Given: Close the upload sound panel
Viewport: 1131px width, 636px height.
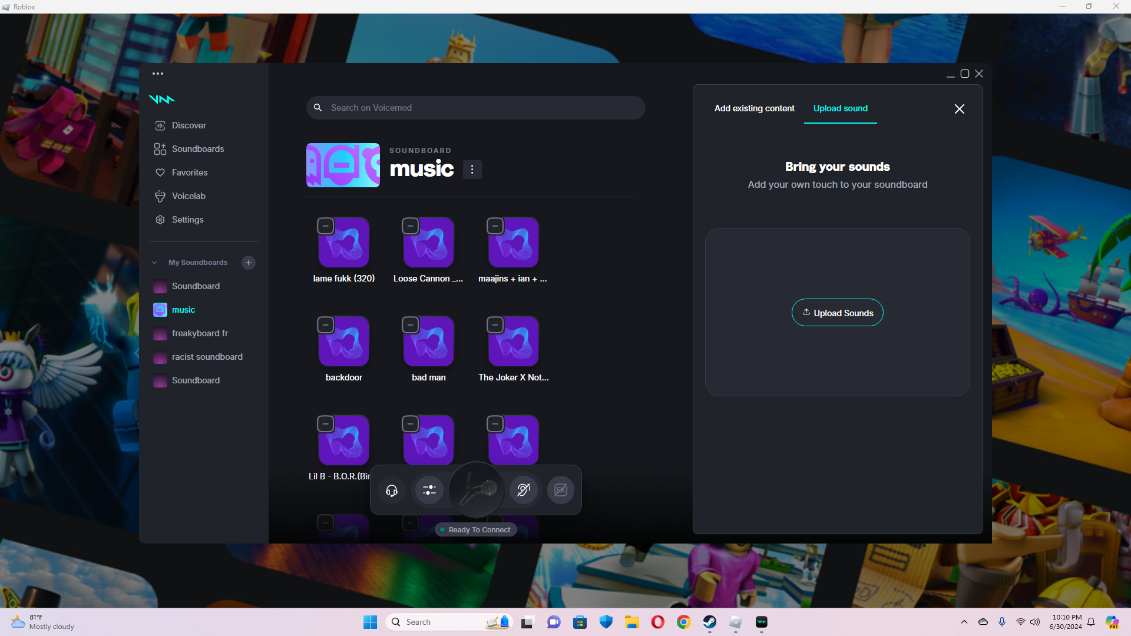Looking at the screenshot, I should (x=960, y=109).
